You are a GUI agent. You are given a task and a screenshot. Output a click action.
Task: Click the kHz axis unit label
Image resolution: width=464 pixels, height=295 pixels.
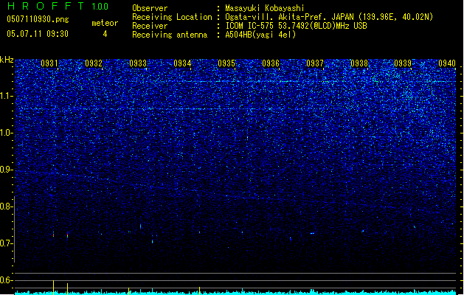point(7,60)
